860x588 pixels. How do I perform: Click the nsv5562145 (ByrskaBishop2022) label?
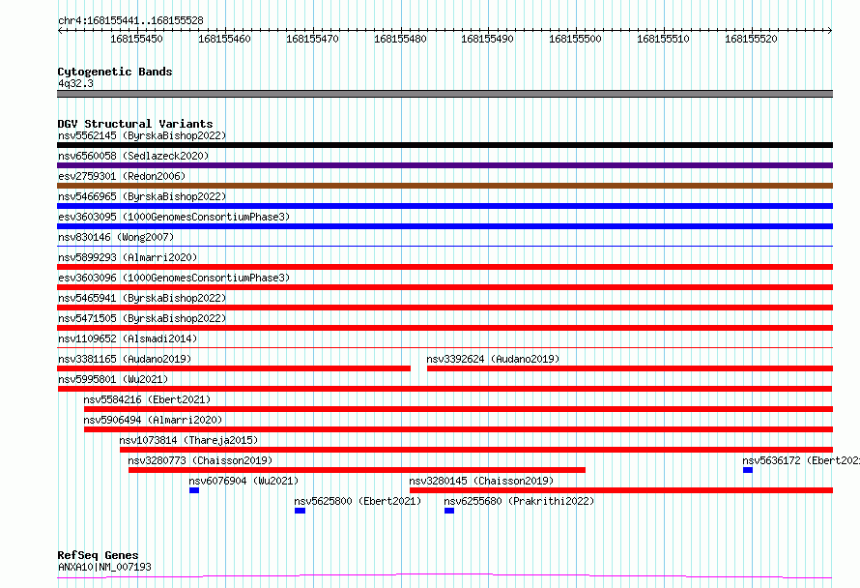tap(142, 135)
